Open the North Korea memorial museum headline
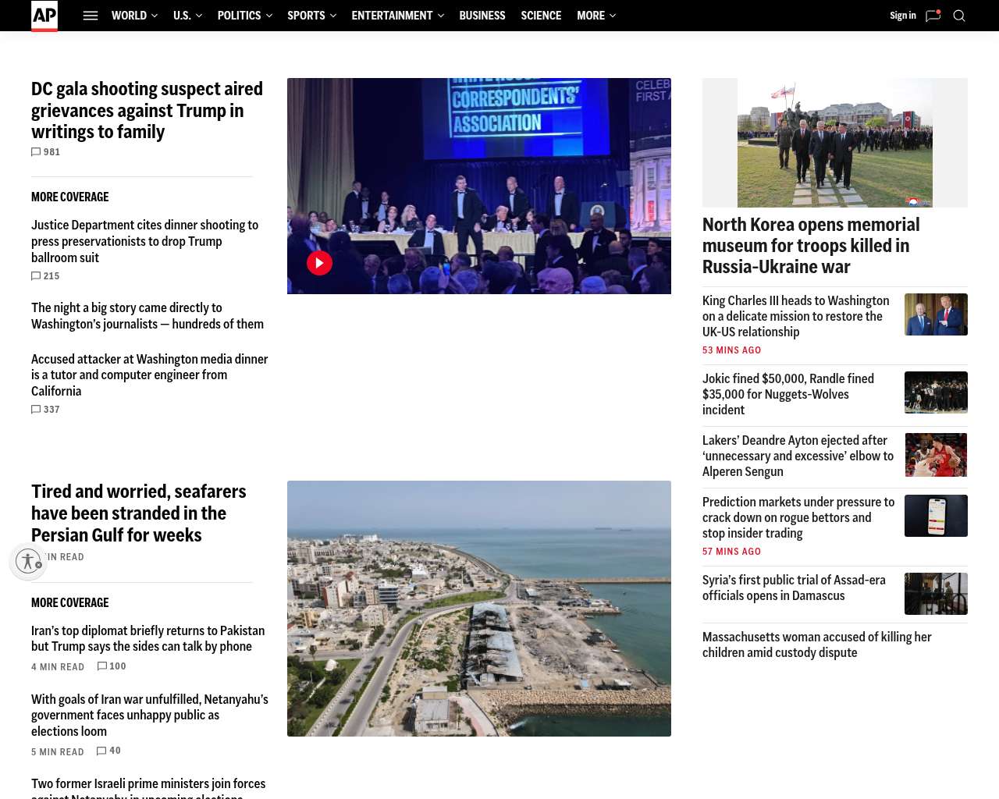This screenshot has height=799, width=999. point(811,246)
